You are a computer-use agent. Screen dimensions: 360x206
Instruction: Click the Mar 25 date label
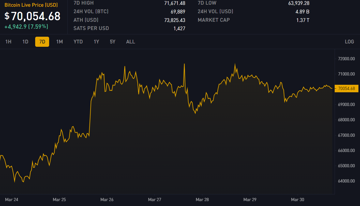(x=59, y=200)
